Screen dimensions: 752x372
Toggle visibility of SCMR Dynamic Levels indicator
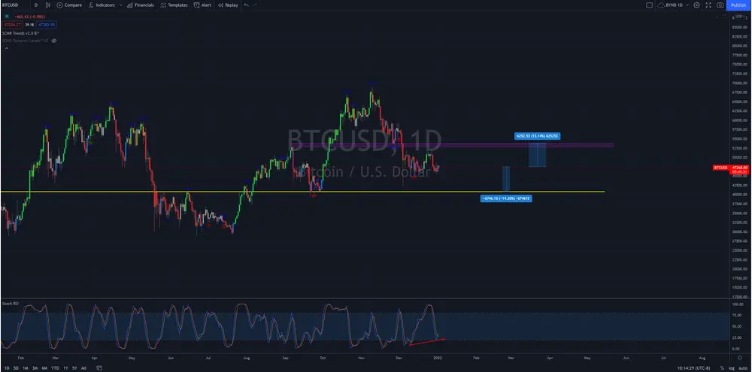(53, 41)
